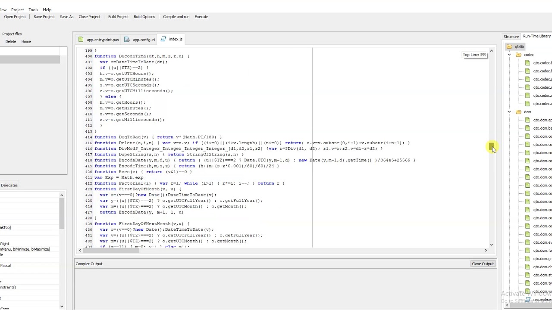
Task: Click the property list scrollbar down arrow
Action: 62,307
